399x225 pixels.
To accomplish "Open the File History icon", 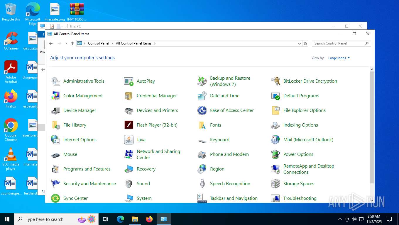I will click(x=55, y=125).
